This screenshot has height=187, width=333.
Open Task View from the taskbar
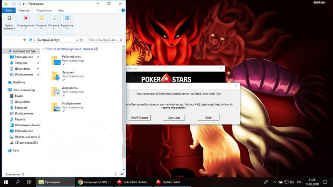click(x=29, y=182)
